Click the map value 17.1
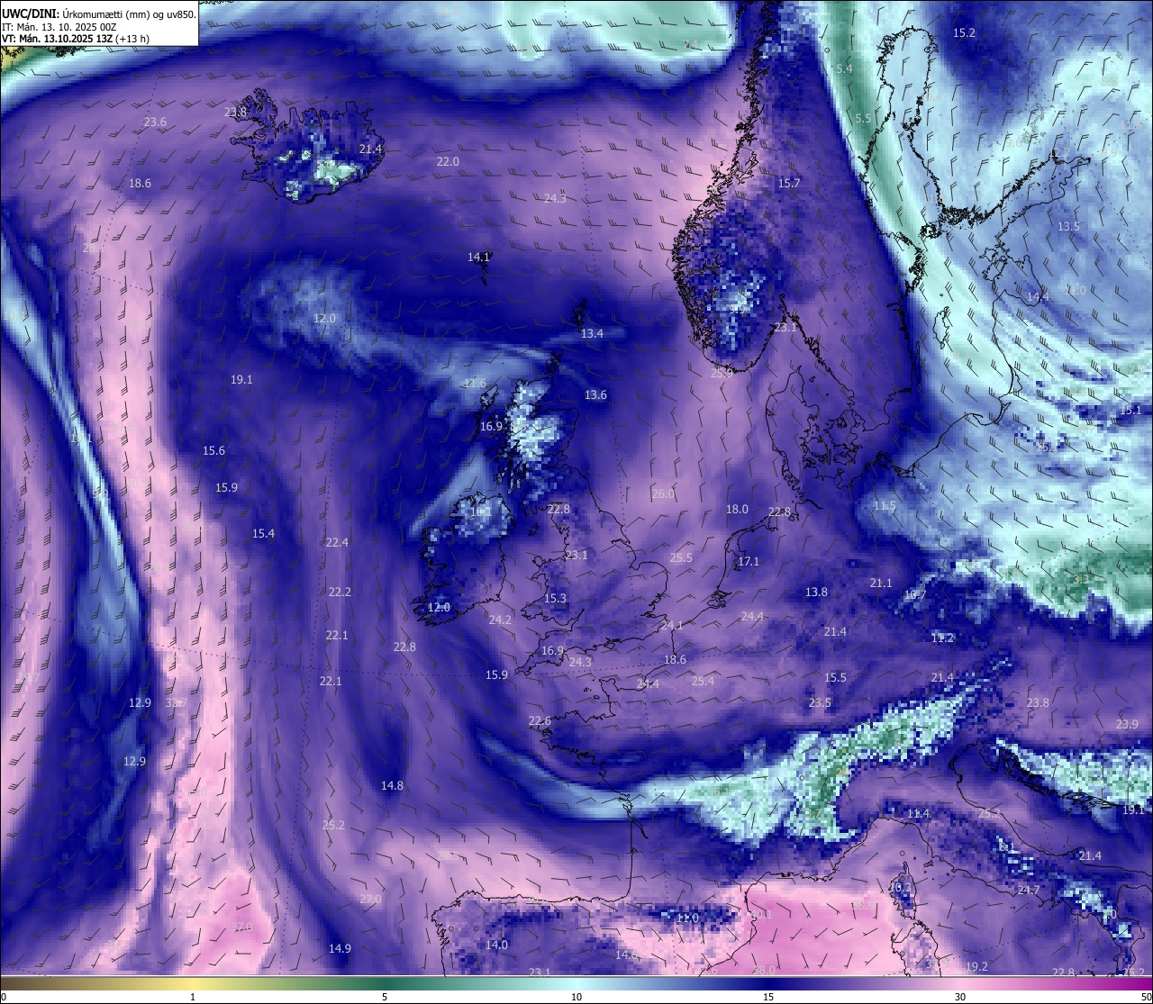Viewport: 1153px width, 1004px height. (x=749, y=562)
